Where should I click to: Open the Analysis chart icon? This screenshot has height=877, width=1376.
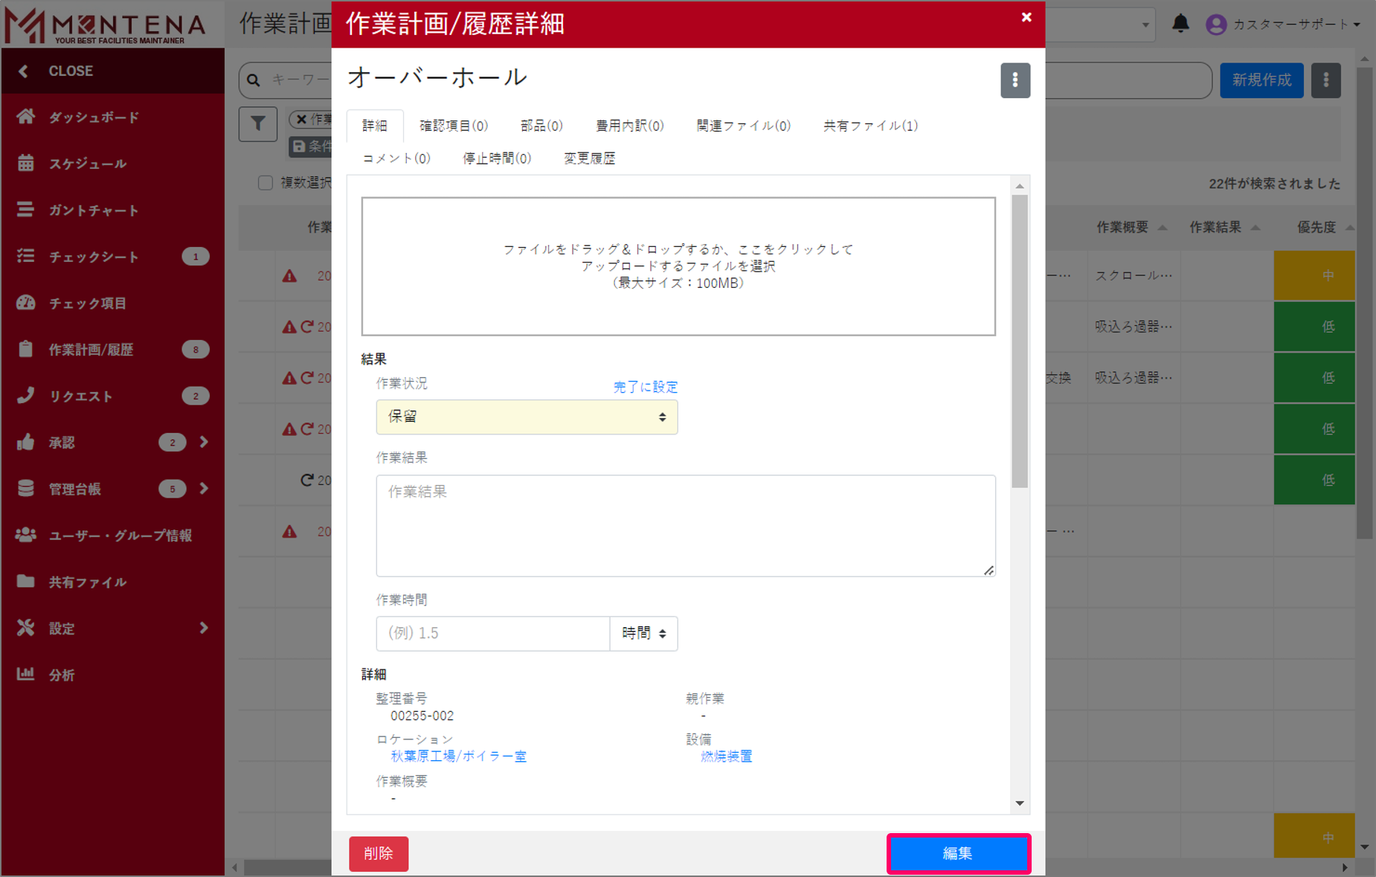26,675
